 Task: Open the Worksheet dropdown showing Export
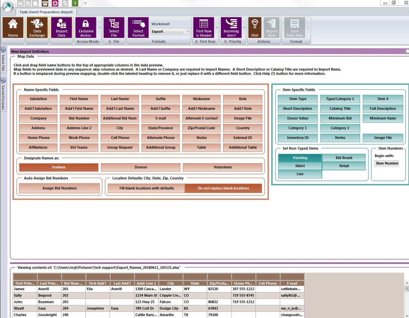tap(169, 30)
